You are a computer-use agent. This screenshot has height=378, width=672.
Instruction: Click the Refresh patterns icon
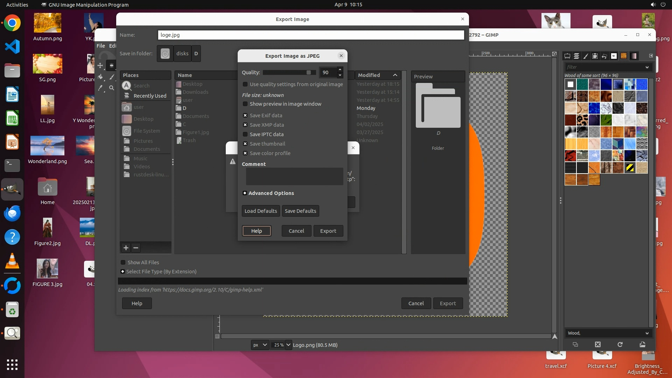pyautogui.click(x=620, y=345)
